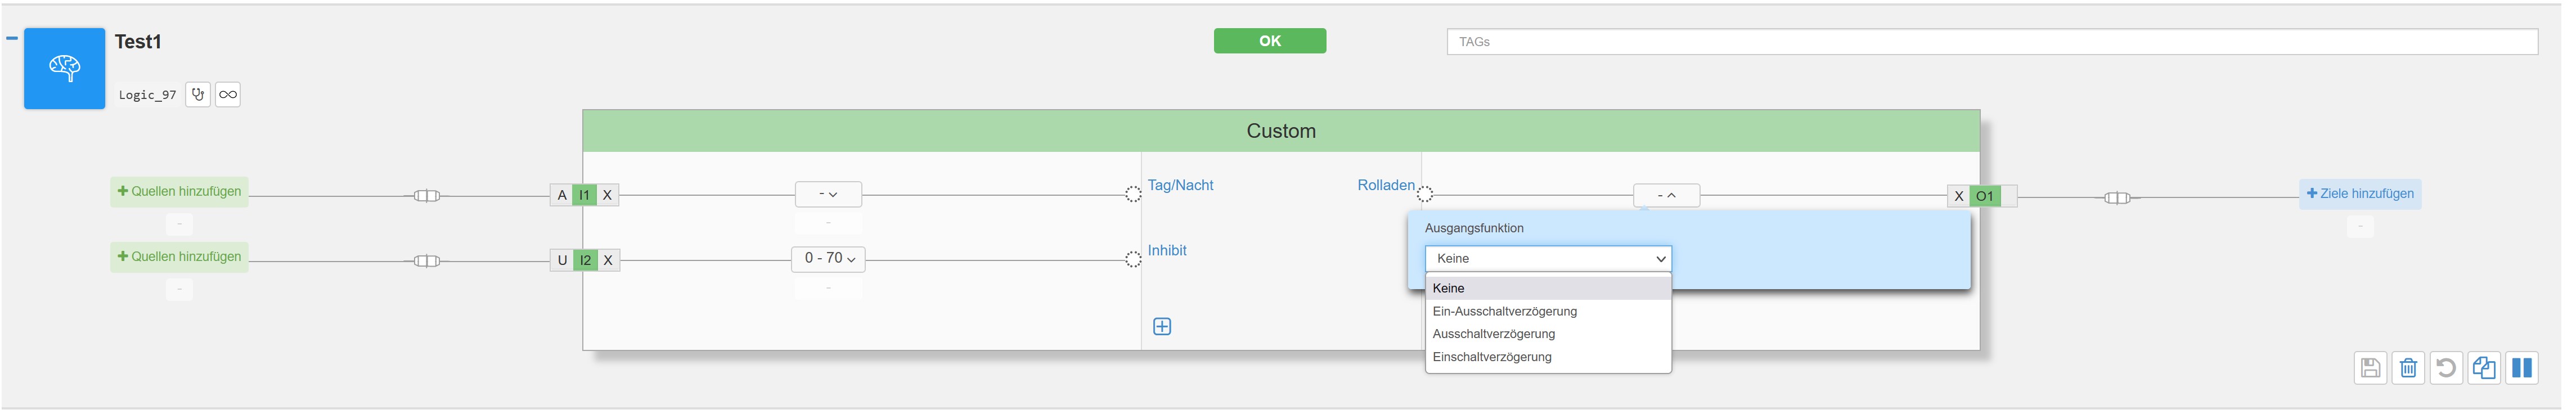
Task: Collapse the Test1 logic with the minus
Action: click(12, 39)
